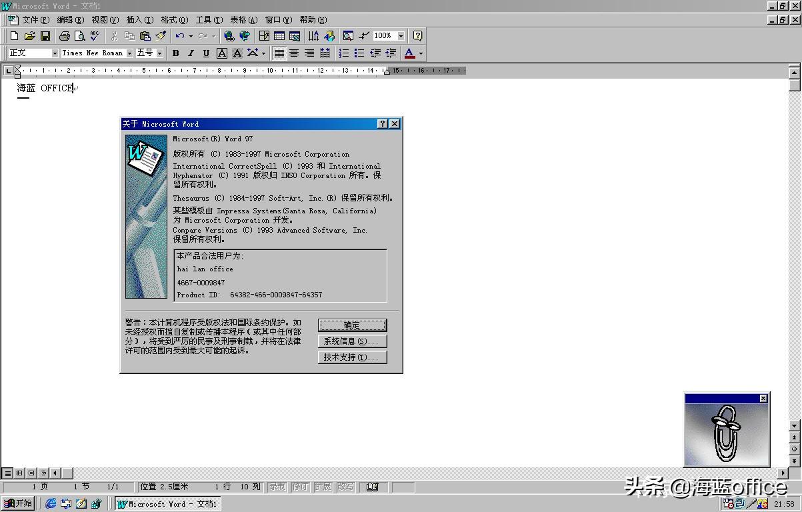Expand the font color dropdown arrow
This screenshot has height=512, width=802.
[x=421, y=53]
